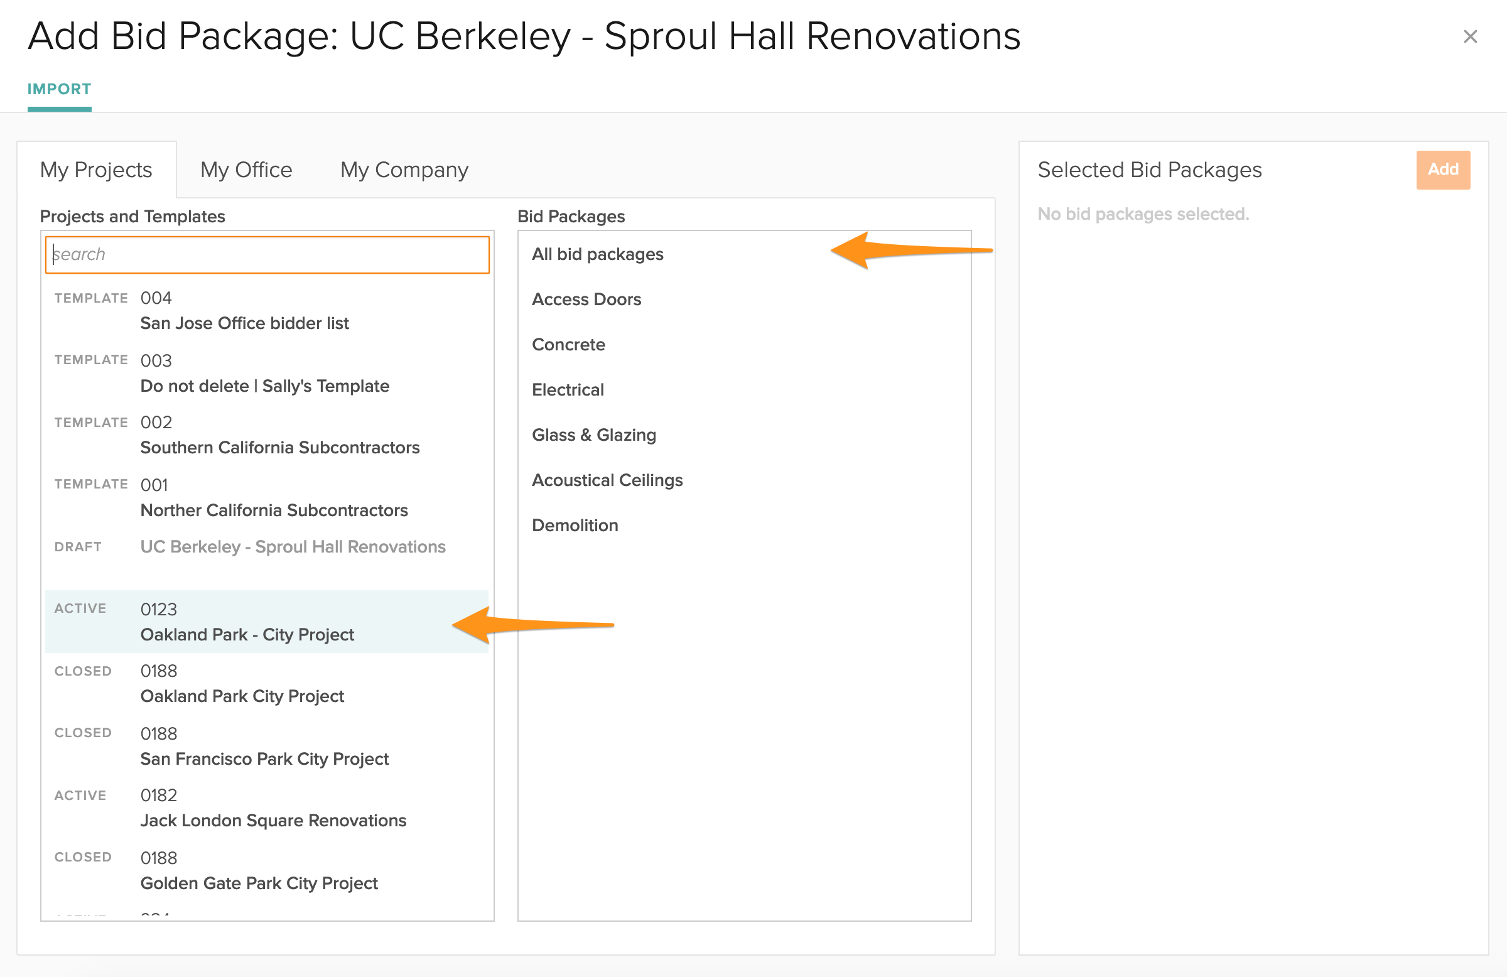This screenshot has width=1507, height=977.
Task: Open Golden Gate Park City Project
Action: pyautogui.click(x=259, y=871)
